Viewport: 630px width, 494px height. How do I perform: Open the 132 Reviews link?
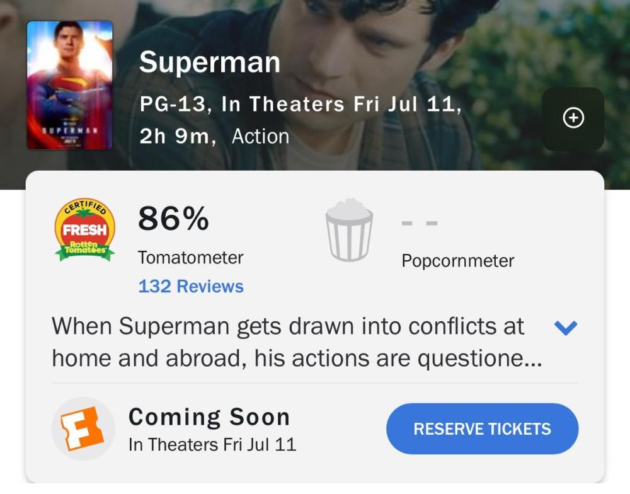pos(191,286)
